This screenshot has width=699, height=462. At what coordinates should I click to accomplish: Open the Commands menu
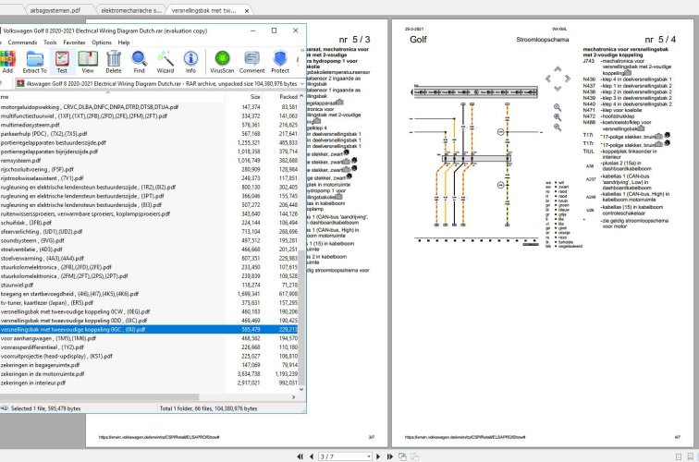pyautogui.click(x=22, y=43)
